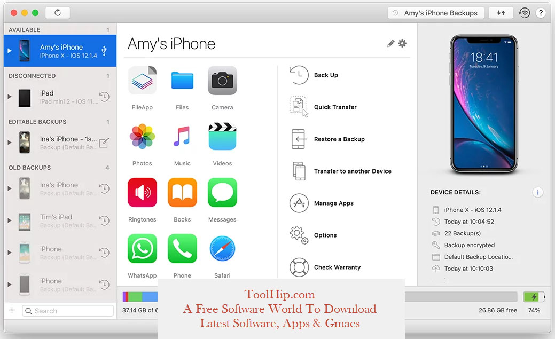Click history icon for Tim's iPad backup
Screen dimensions: 555x339
point(104,220)
